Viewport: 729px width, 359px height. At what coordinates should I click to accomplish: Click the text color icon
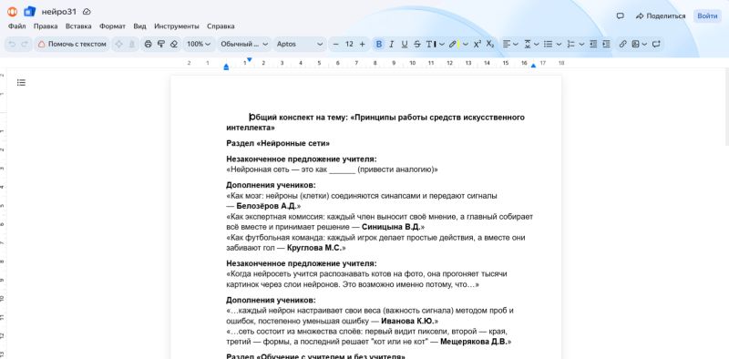(x=430, y=44)
